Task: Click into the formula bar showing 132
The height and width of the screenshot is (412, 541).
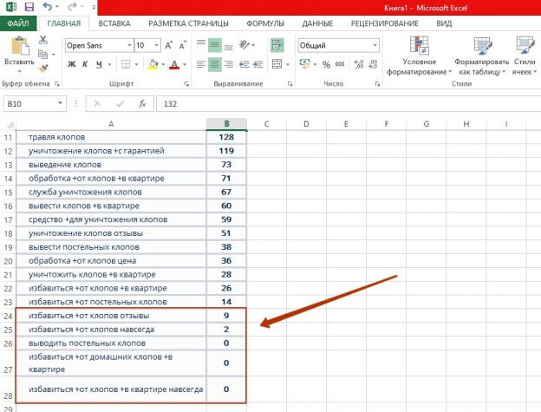Action: [349, 103]
